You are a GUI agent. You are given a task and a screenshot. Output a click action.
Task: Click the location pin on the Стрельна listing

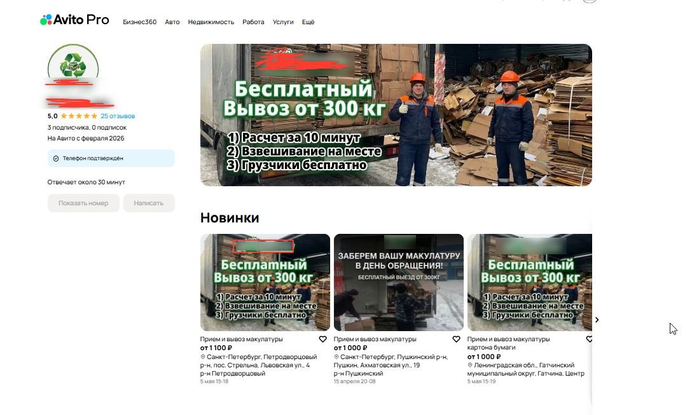(x=203, y=357)
